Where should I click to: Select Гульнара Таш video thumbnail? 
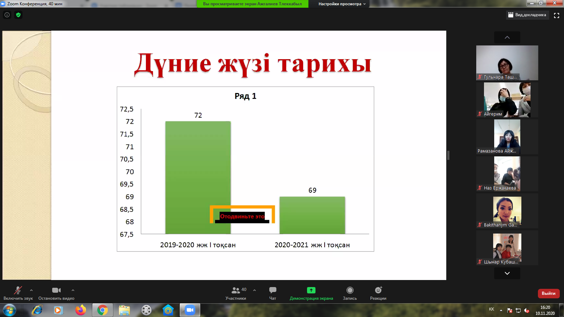[507, 63]
